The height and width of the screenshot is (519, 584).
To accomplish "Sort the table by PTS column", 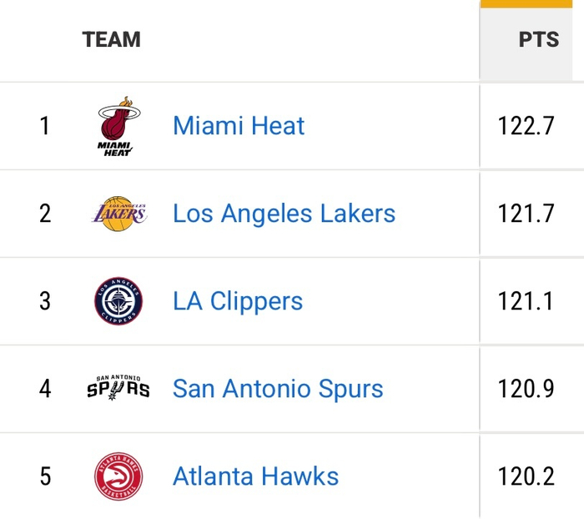I will coord(538,40).
